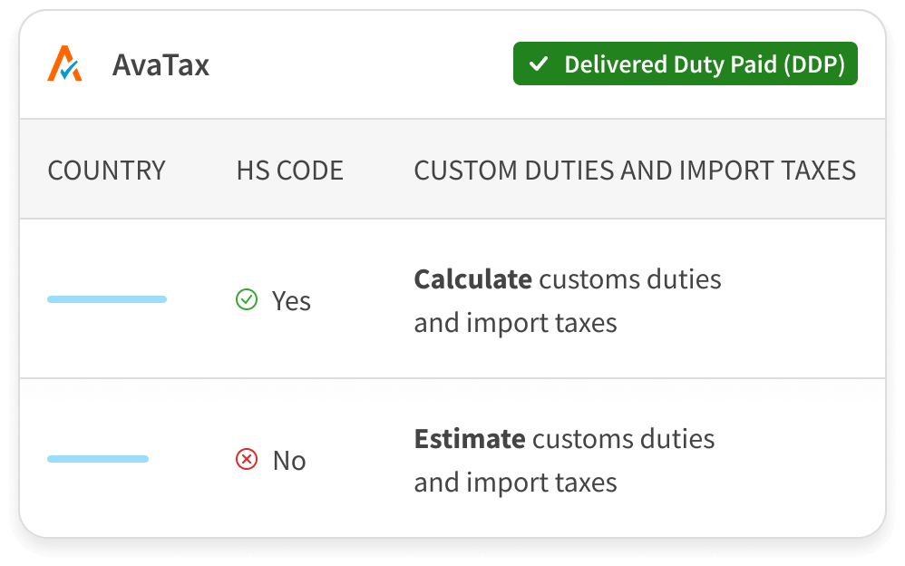Screen dimensions: 905x566
Task: Click the green circled checkmark beside Yes
Action: tap(247, 299)
